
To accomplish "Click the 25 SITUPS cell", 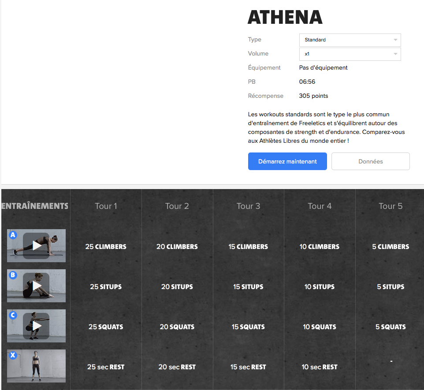I will coord(106,287).
